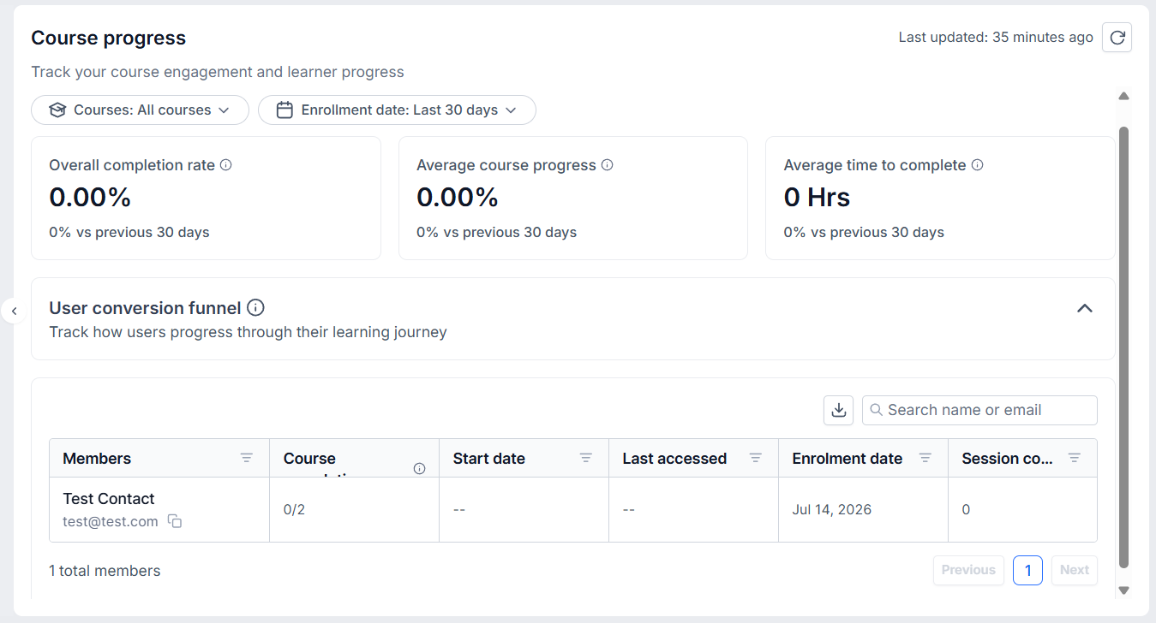Open the Courses: All courses dropdown
The image size is (1156, 623).
140,110
